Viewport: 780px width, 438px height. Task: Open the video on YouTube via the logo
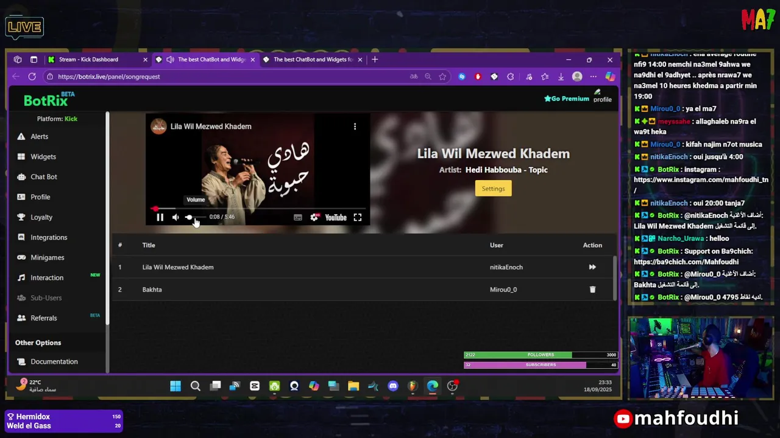click(x=336, y=217)
